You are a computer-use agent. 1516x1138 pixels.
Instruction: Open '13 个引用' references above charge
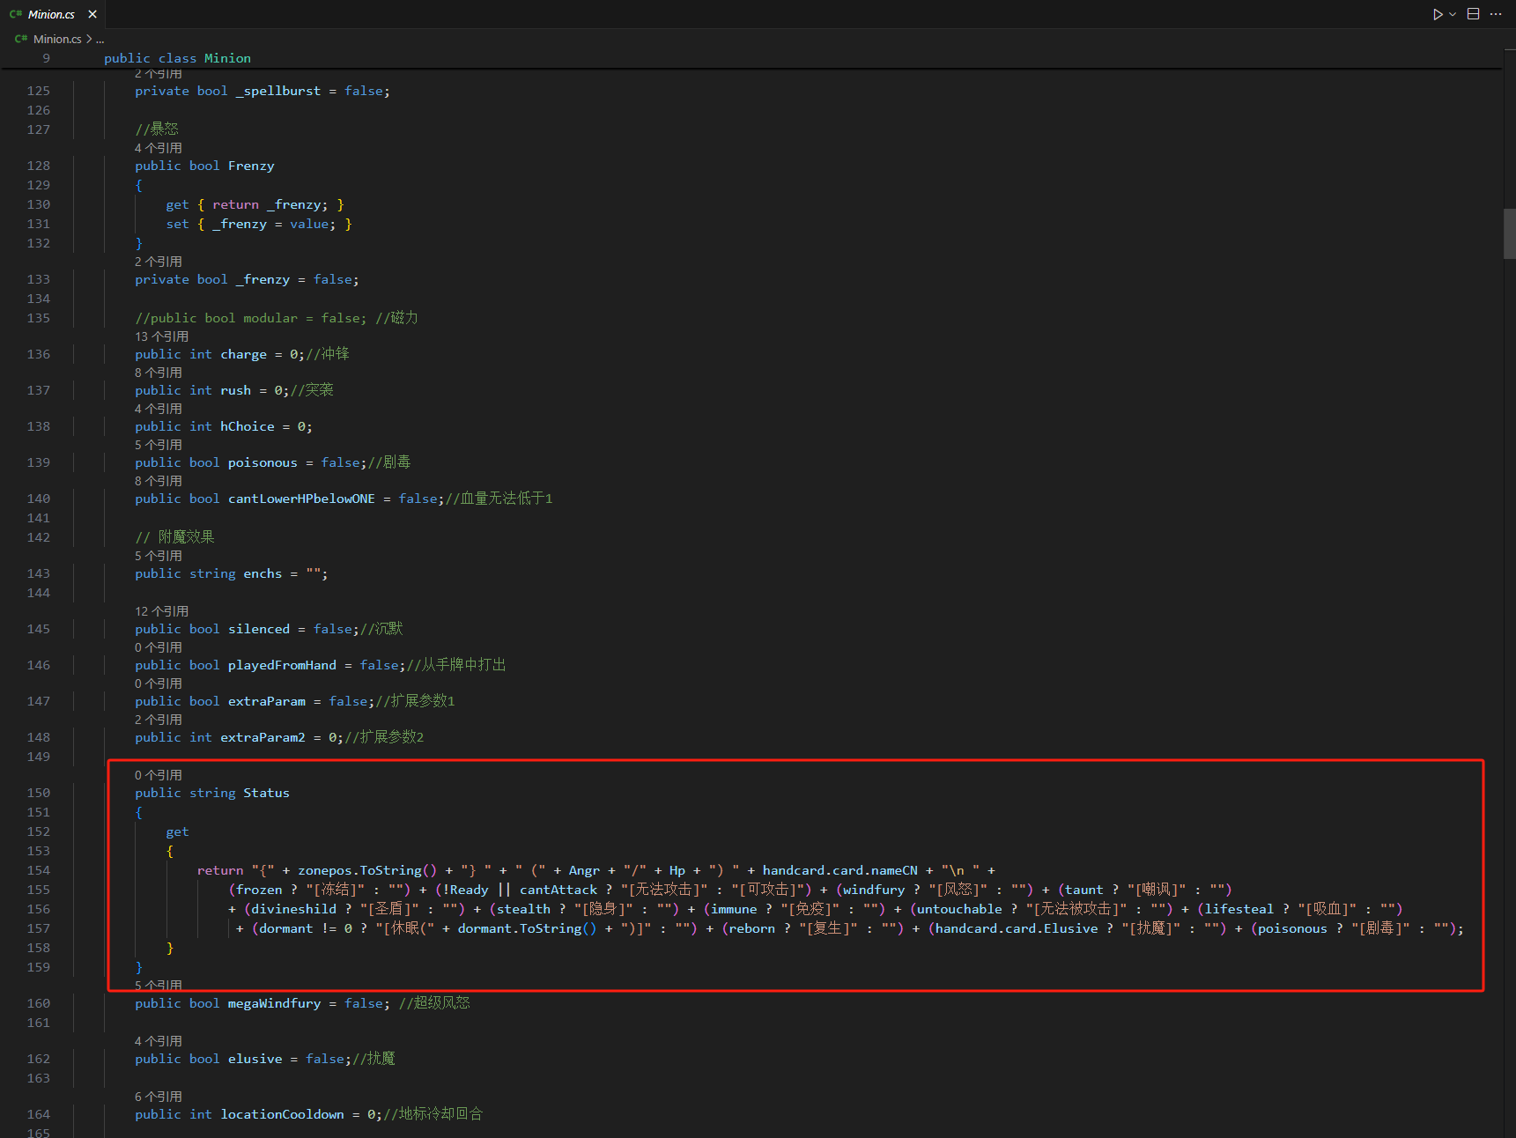tap(161, 336)
